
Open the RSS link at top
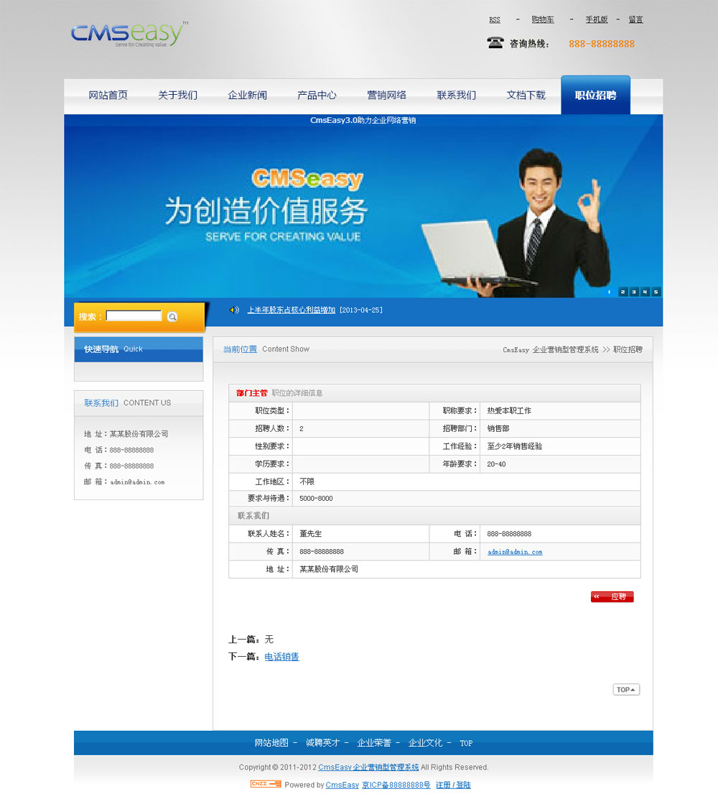[495, 20]
